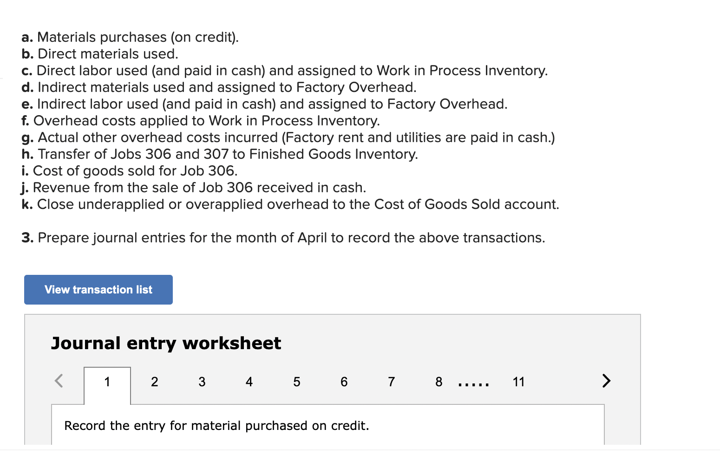
Task: Navigate to journal entry tab 5
Action: click(296, 382)
